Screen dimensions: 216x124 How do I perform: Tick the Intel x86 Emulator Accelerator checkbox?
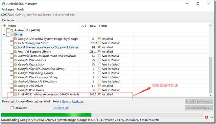[x=12, y=94]
